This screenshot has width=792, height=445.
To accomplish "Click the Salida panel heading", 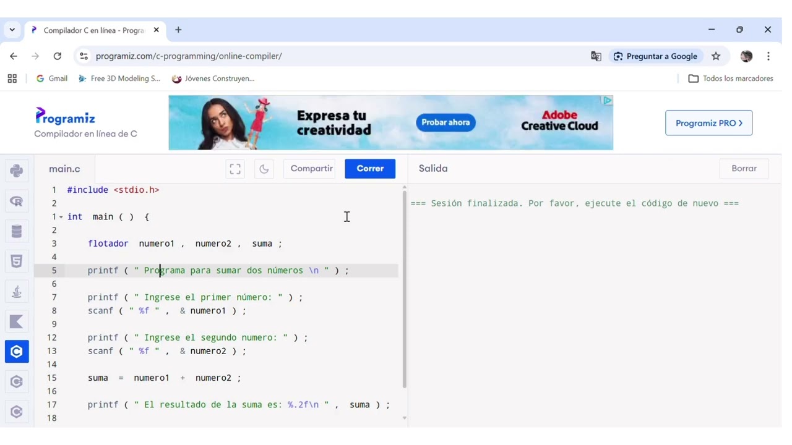I will point(433,169).
